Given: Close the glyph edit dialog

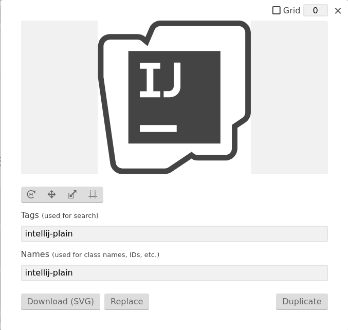Looking at the screenshot, I should coord(338,11).
